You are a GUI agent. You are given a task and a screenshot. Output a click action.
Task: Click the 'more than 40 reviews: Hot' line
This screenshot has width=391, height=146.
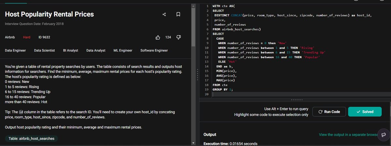[26, 102]
